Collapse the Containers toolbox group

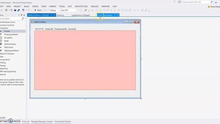point(4,28)
